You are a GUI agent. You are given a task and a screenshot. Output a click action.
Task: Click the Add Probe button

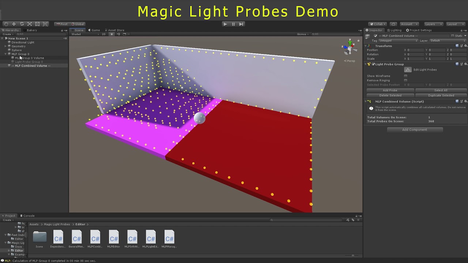pyautogui.click(x=390, y=90)
